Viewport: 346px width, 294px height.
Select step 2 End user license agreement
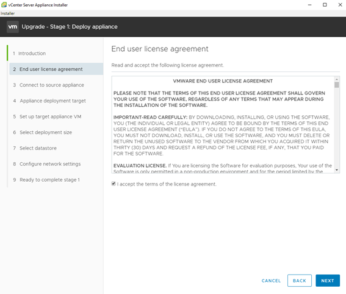[56, 69]
